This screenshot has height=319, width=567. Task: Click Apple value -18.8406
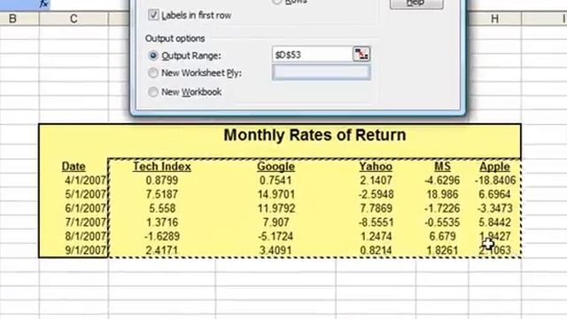495,180
